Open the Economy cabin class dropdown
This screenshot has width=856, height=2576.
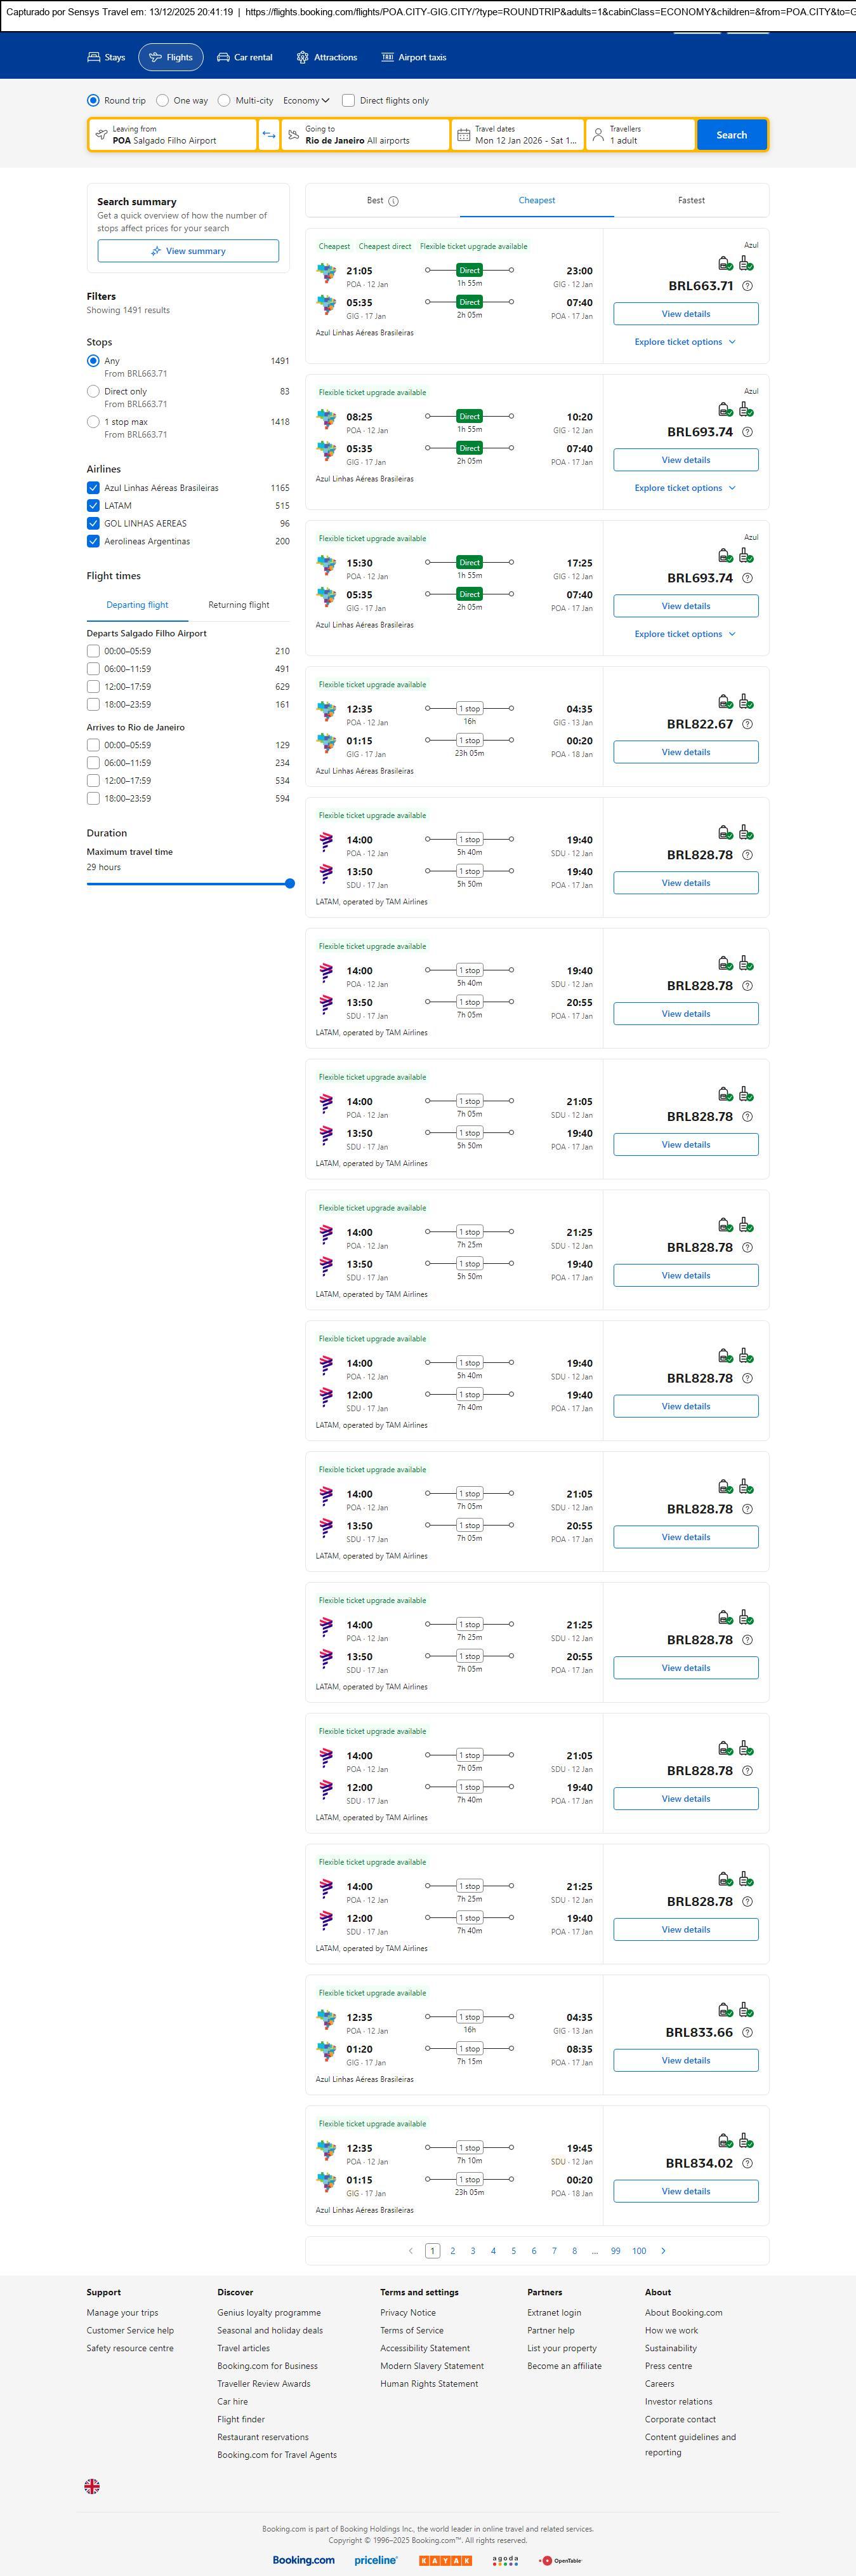[x=306, y=101]
